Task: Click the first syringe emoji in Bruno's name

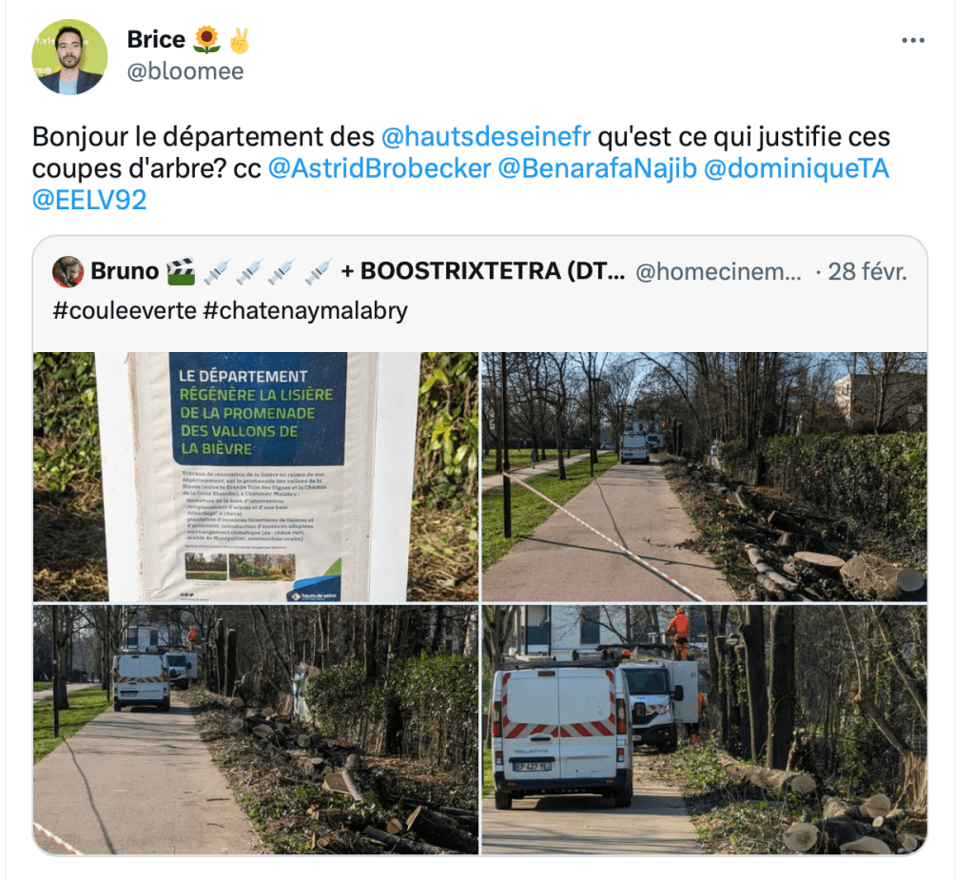Action: click(x=217, y=271)
